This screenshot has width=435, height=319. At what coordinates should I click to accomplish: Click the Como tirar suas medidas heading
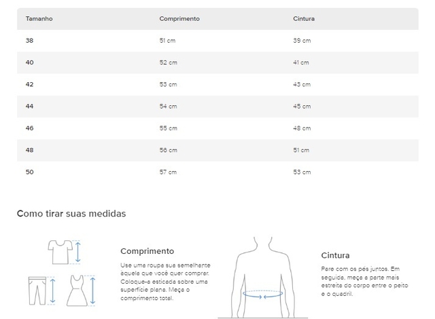click(x=71, y=214)
